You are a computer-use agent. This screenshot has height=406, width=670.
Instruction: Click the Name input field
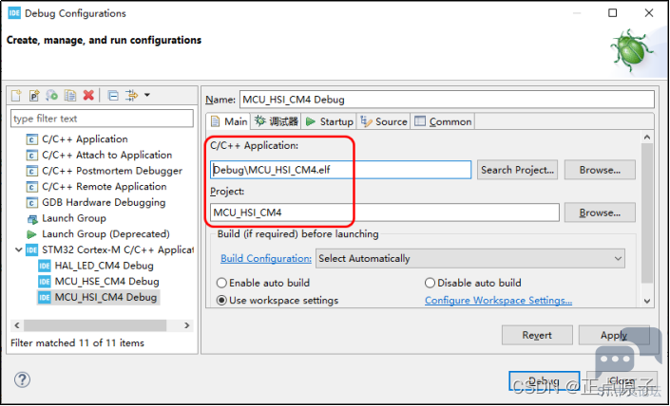pos(447,100)
